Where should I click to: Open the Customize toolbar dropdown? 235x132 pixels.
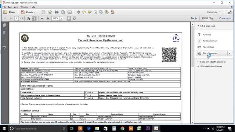214,12
